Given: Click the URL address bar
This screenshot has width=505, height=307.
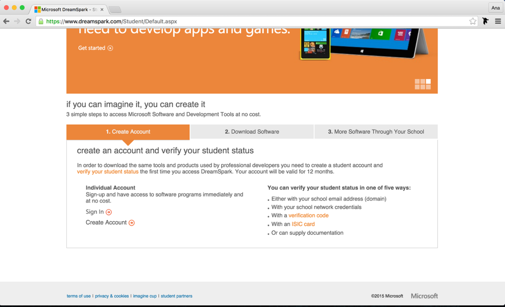Looking at the screenshot, I should (x=251, y=22).
